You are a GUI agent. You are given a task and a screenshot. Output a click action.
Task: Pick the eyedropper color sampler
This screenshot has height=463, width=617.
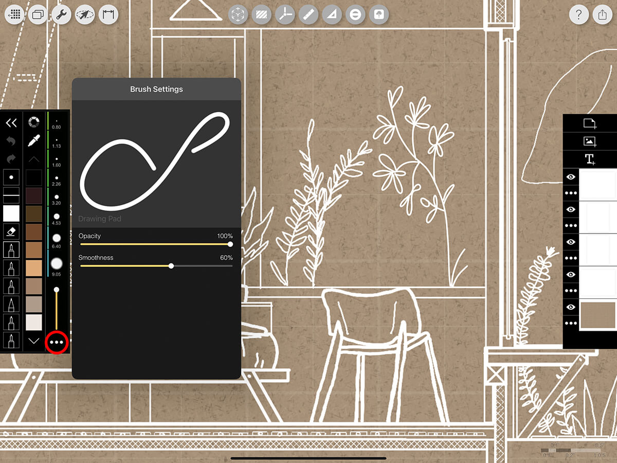(34, 140)
